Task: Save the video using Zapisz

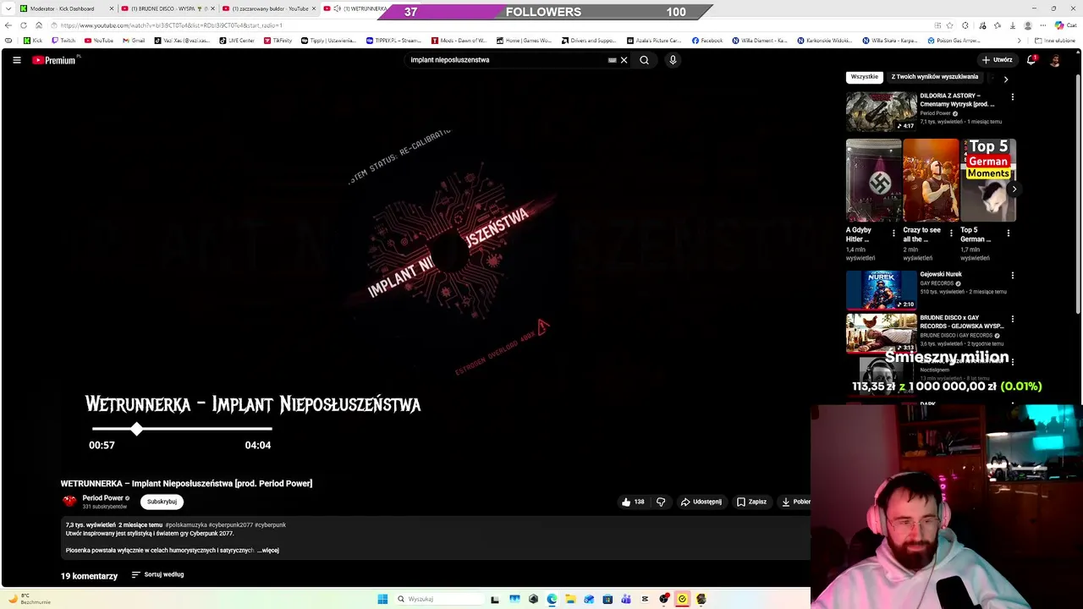Action: click(x=751, y=502)
